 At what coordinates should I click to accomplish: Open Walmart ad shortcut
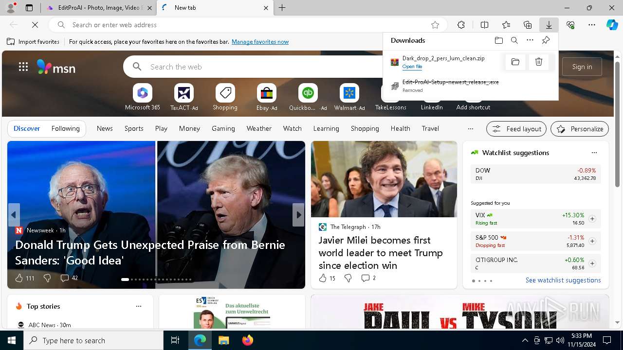point(349,97)
